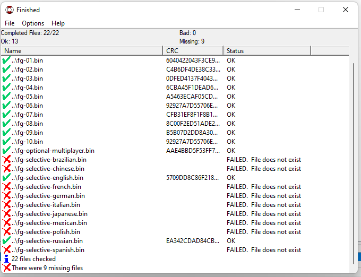Click green checkmark icon beside fg-06.bin
The height and width of the screenshot is (277, 361).
point(6,105)
